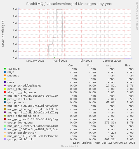Click the group_batchChild max value 3.00
The width and height of the screenshot is (139, 149).
[x=130, y=139]
